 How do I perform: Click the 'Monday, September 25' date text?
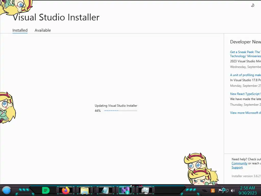tap(245, 86)
